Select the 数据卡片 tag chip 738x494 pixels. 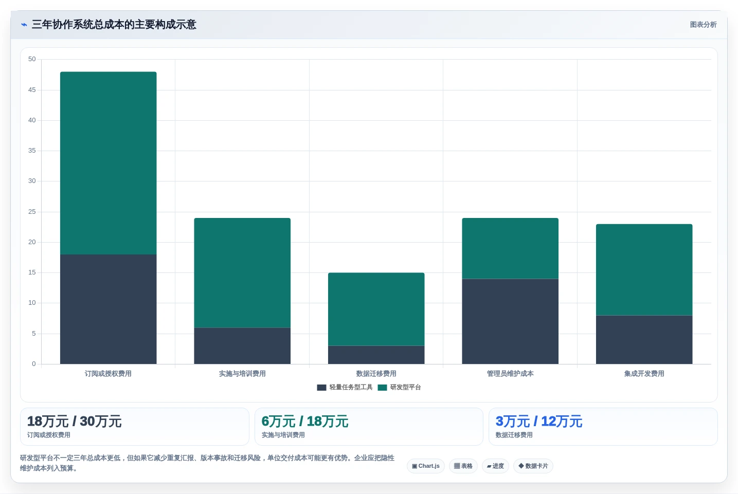(x=533, y=466)
